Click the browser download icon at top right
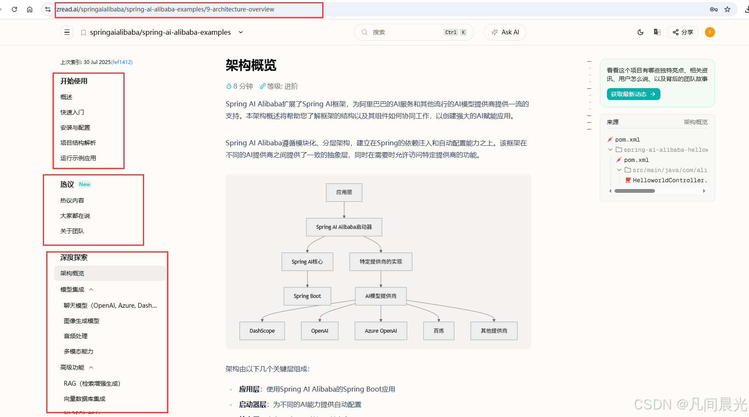The image size is (749, 417). coord(746,9)
